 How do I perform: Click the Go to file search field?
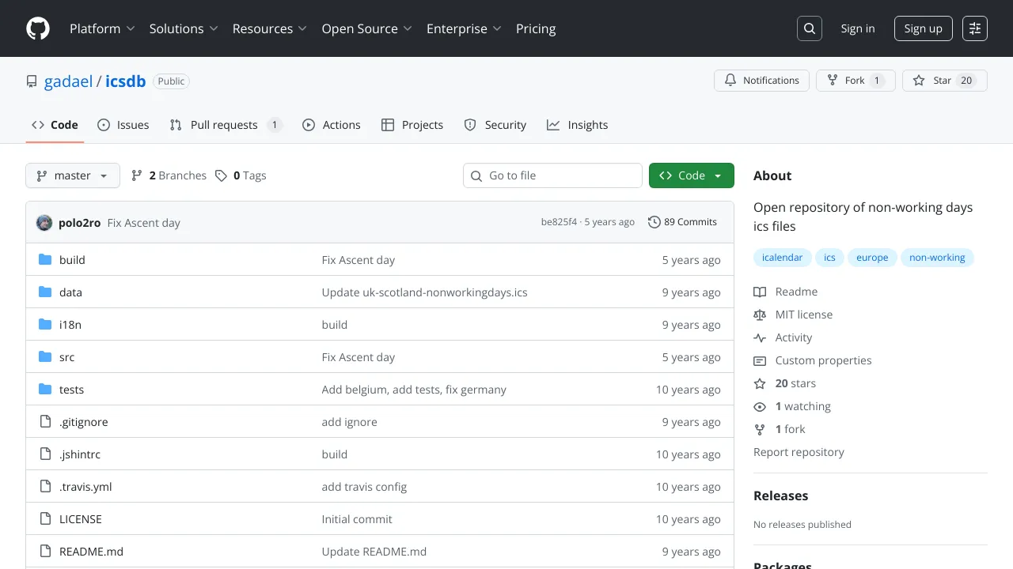552,175
